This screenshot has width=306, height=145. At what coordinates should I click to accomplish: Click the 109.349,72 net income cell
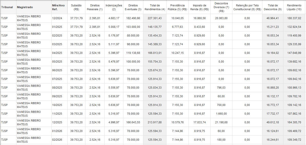coord(294,140)
